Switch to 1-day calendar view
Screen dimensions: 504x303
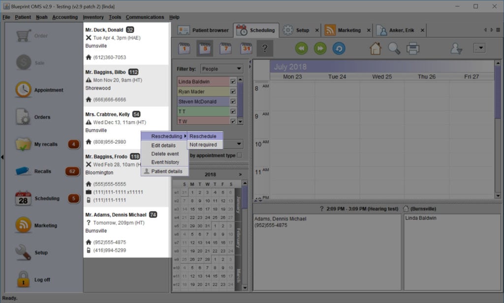coord(184,48)
